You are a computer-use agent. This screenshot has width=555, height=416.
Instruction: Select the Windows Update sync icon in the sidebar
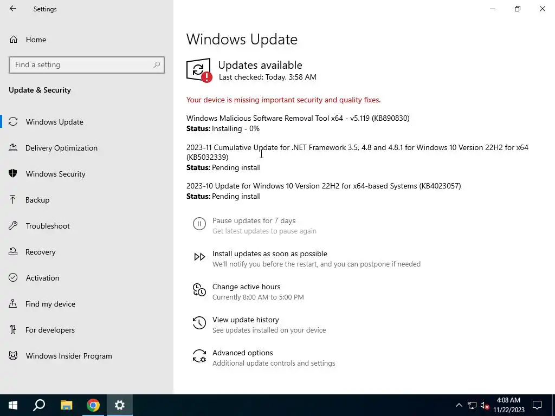[x=13, y=122]
